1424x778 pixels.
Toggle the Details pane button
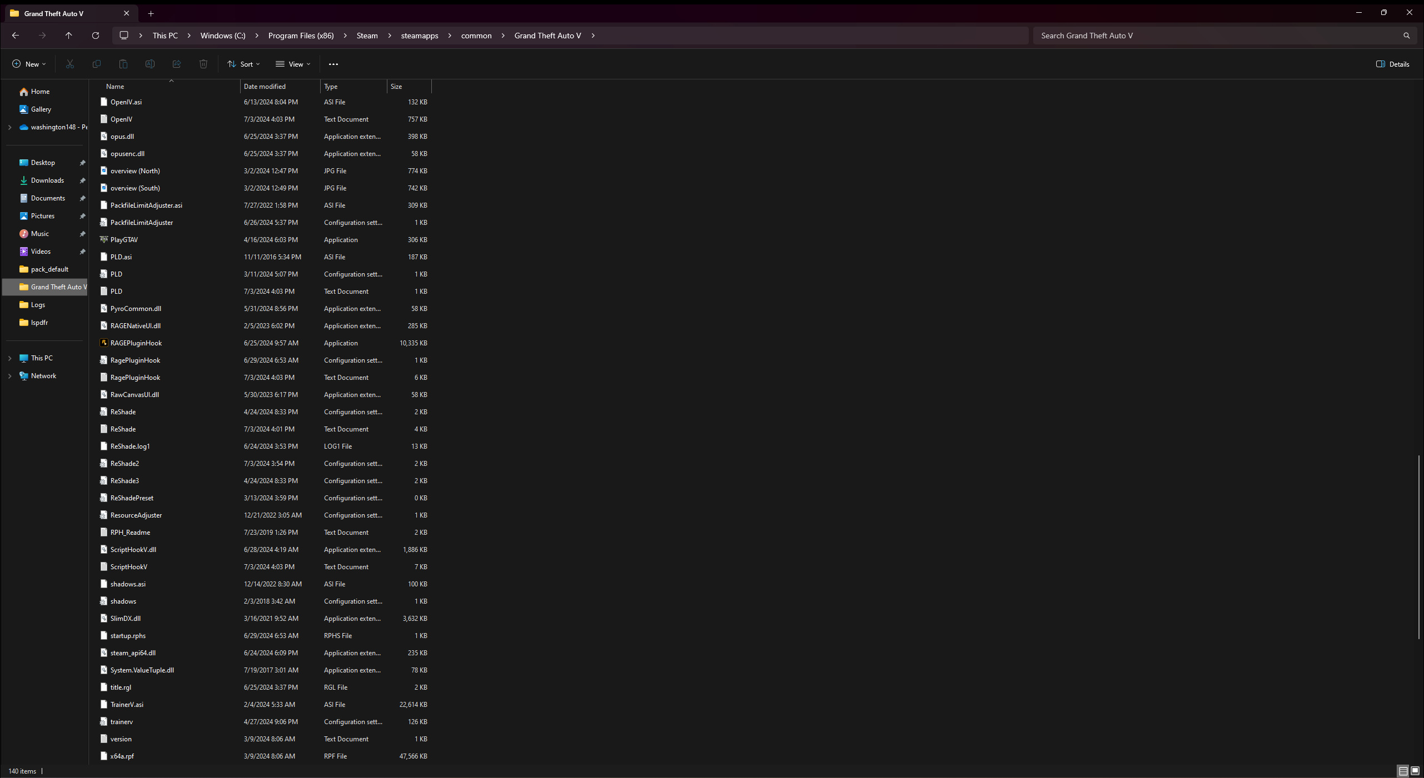1392,64
